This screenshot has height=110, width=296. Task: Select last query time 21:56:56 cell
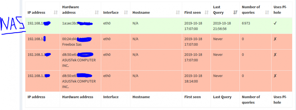pyautogui.click(x=225, y=26)
